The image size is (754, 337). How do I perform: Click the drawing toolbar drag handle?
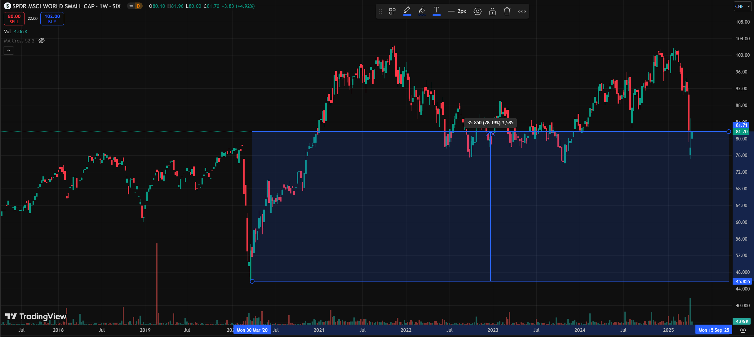click(380, 11)
